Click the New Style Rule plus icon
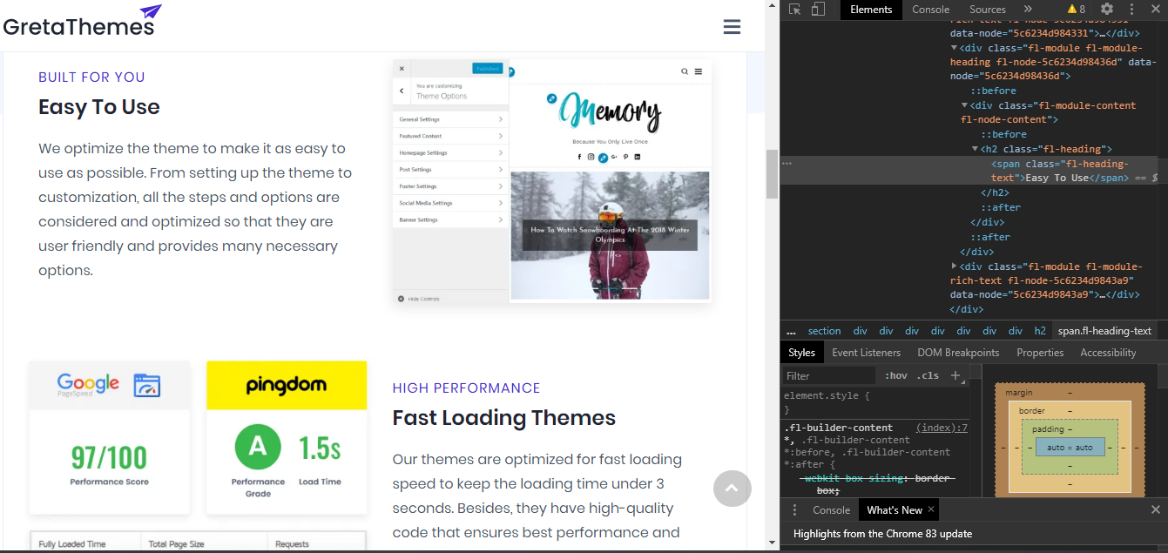The width and height of the screenshot is (1168, 553). (955, 375)
